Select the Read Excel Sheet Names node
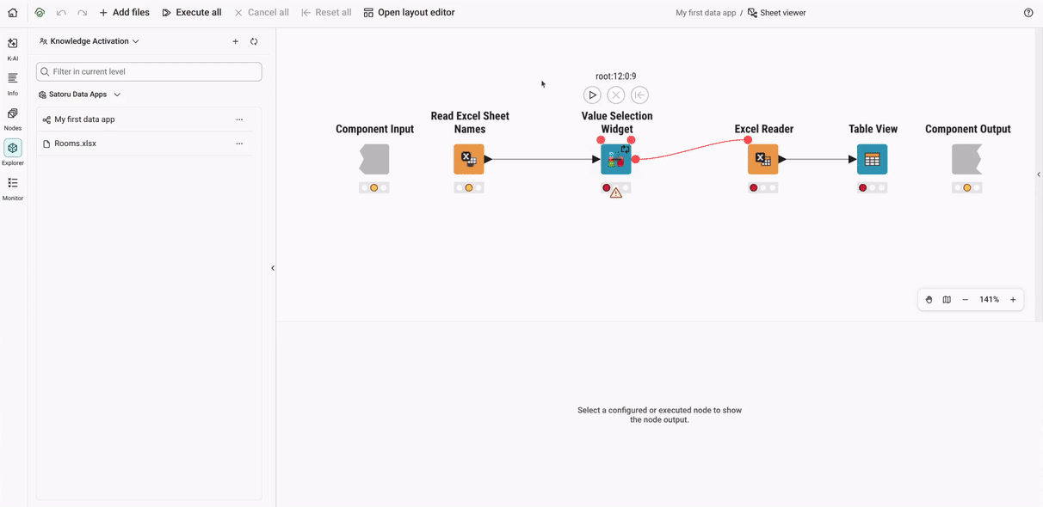The image size is (1043, 507). coord(469,159)
